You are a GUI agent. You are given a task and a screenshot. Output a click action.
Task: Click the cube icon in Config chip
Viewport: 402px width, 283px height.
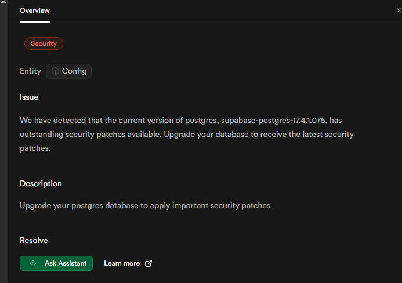55,71
